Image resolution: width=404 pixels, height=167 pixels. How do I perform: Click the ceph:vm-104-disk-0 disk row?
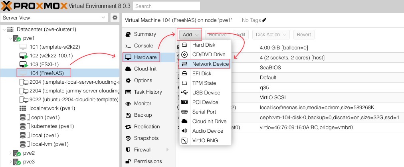pyautogui.click(x=290, y=117)
